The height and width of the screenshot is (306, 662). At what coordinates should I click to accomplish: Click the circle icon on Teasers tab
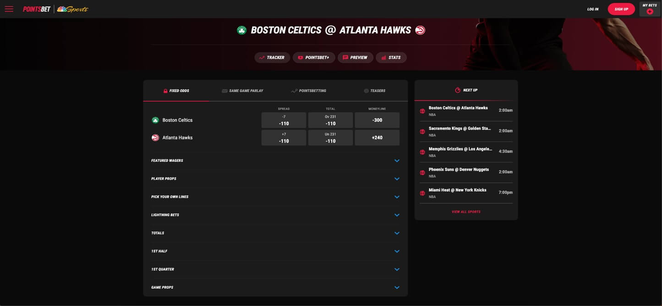[x=366, y=91]
